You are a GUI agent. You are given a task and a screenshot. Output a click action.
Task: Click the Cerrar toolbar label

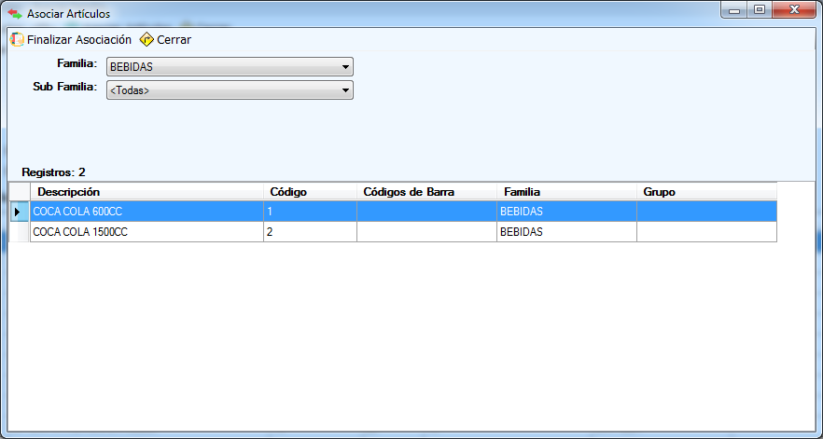pyautogui.click(x=174, y=39)
